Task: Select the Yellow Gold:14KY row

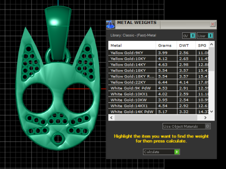Action: [159, 64]
